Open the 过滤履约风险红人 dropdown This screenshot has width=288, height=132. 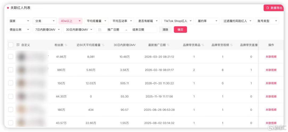237,21
